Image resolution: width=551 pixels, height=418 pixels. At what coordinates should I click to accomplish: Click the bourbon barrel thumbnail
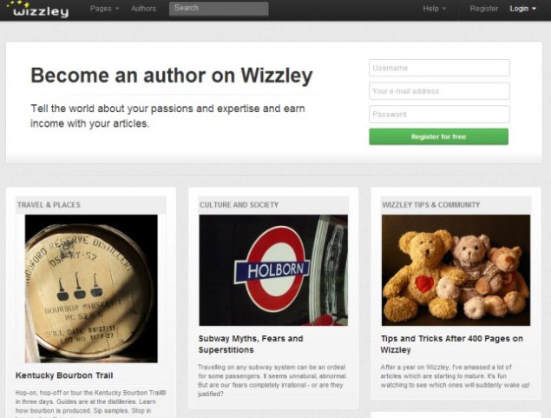pyautogui.click(x=91, y=289)
